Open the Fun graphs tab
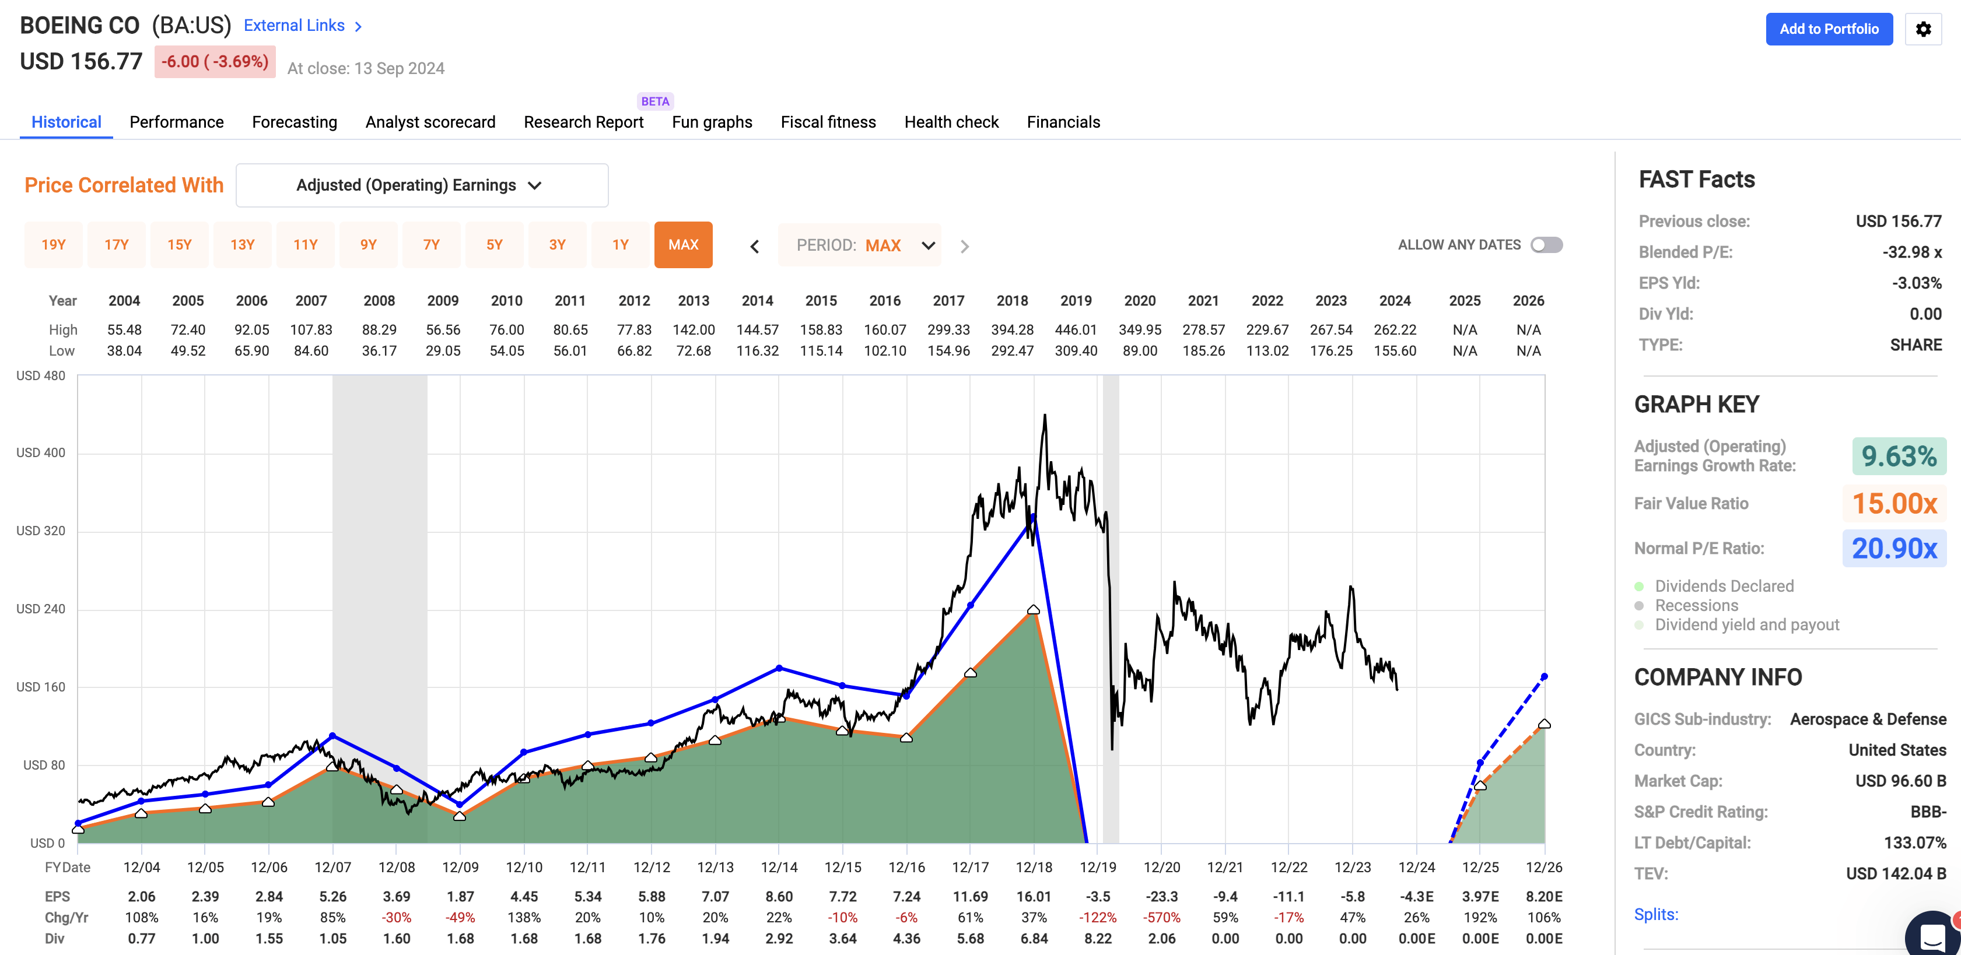1961x955 pixels. 712,122
